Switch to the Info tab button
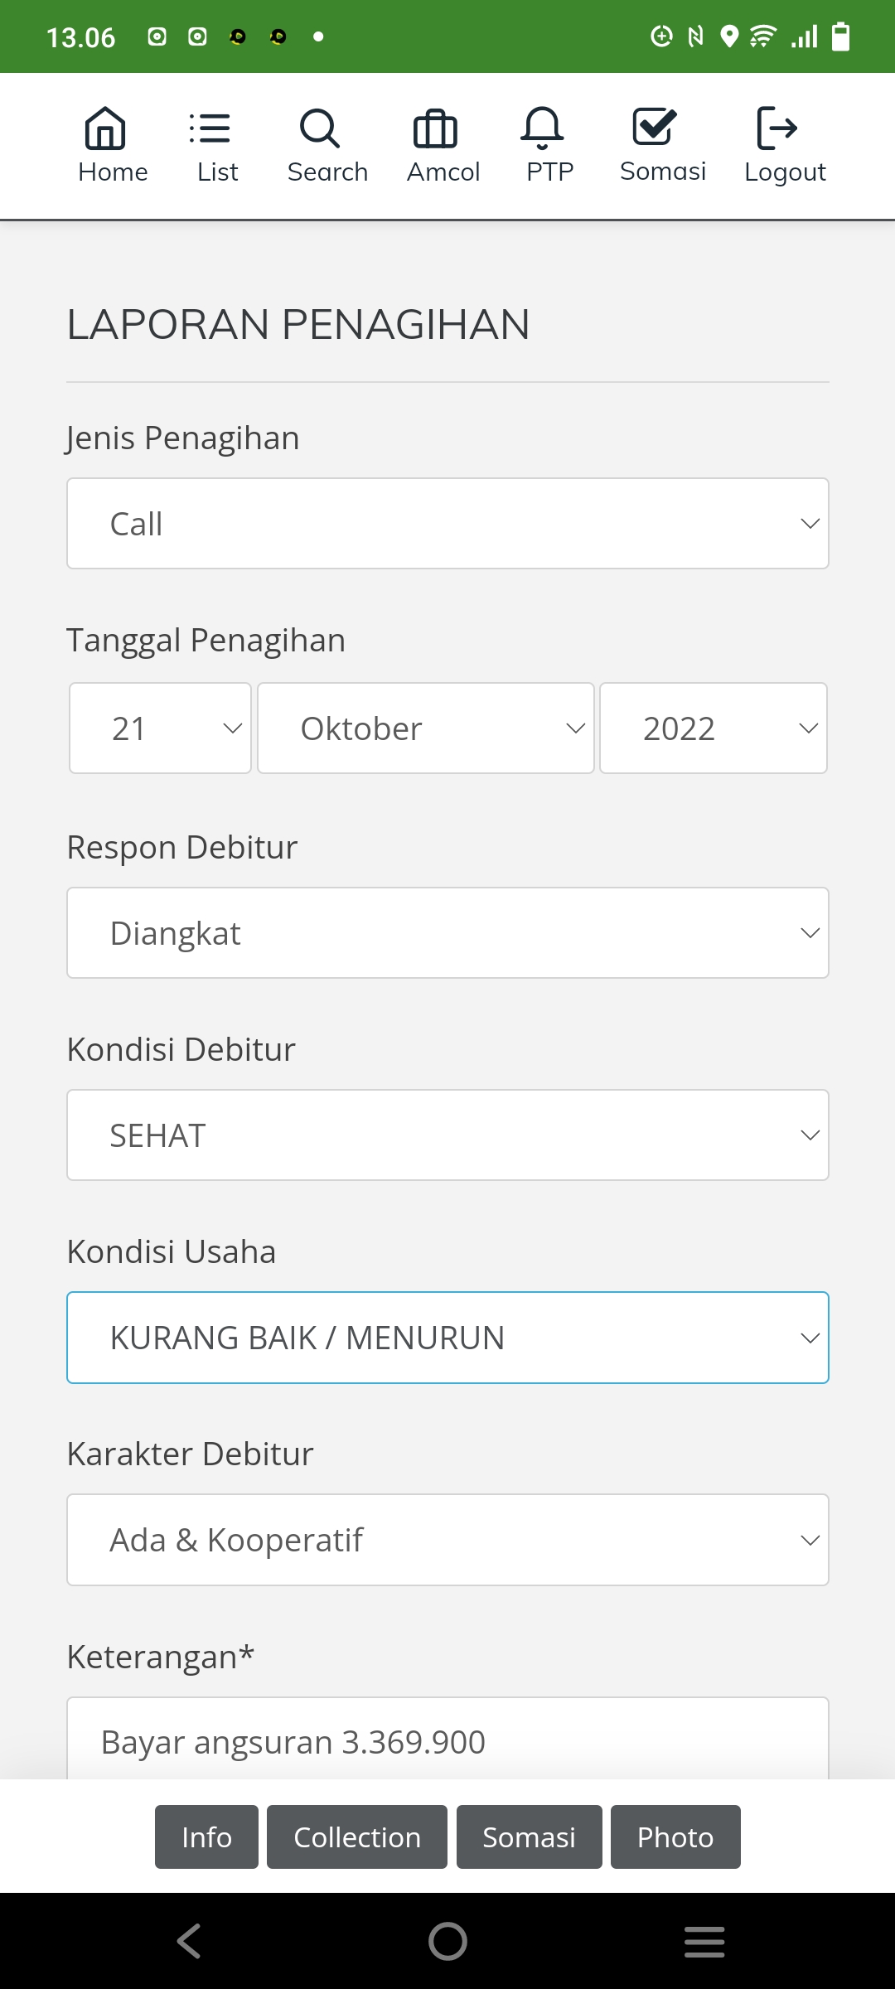The height and width of the screenshot is (1989, 895). click(206, 1837)
